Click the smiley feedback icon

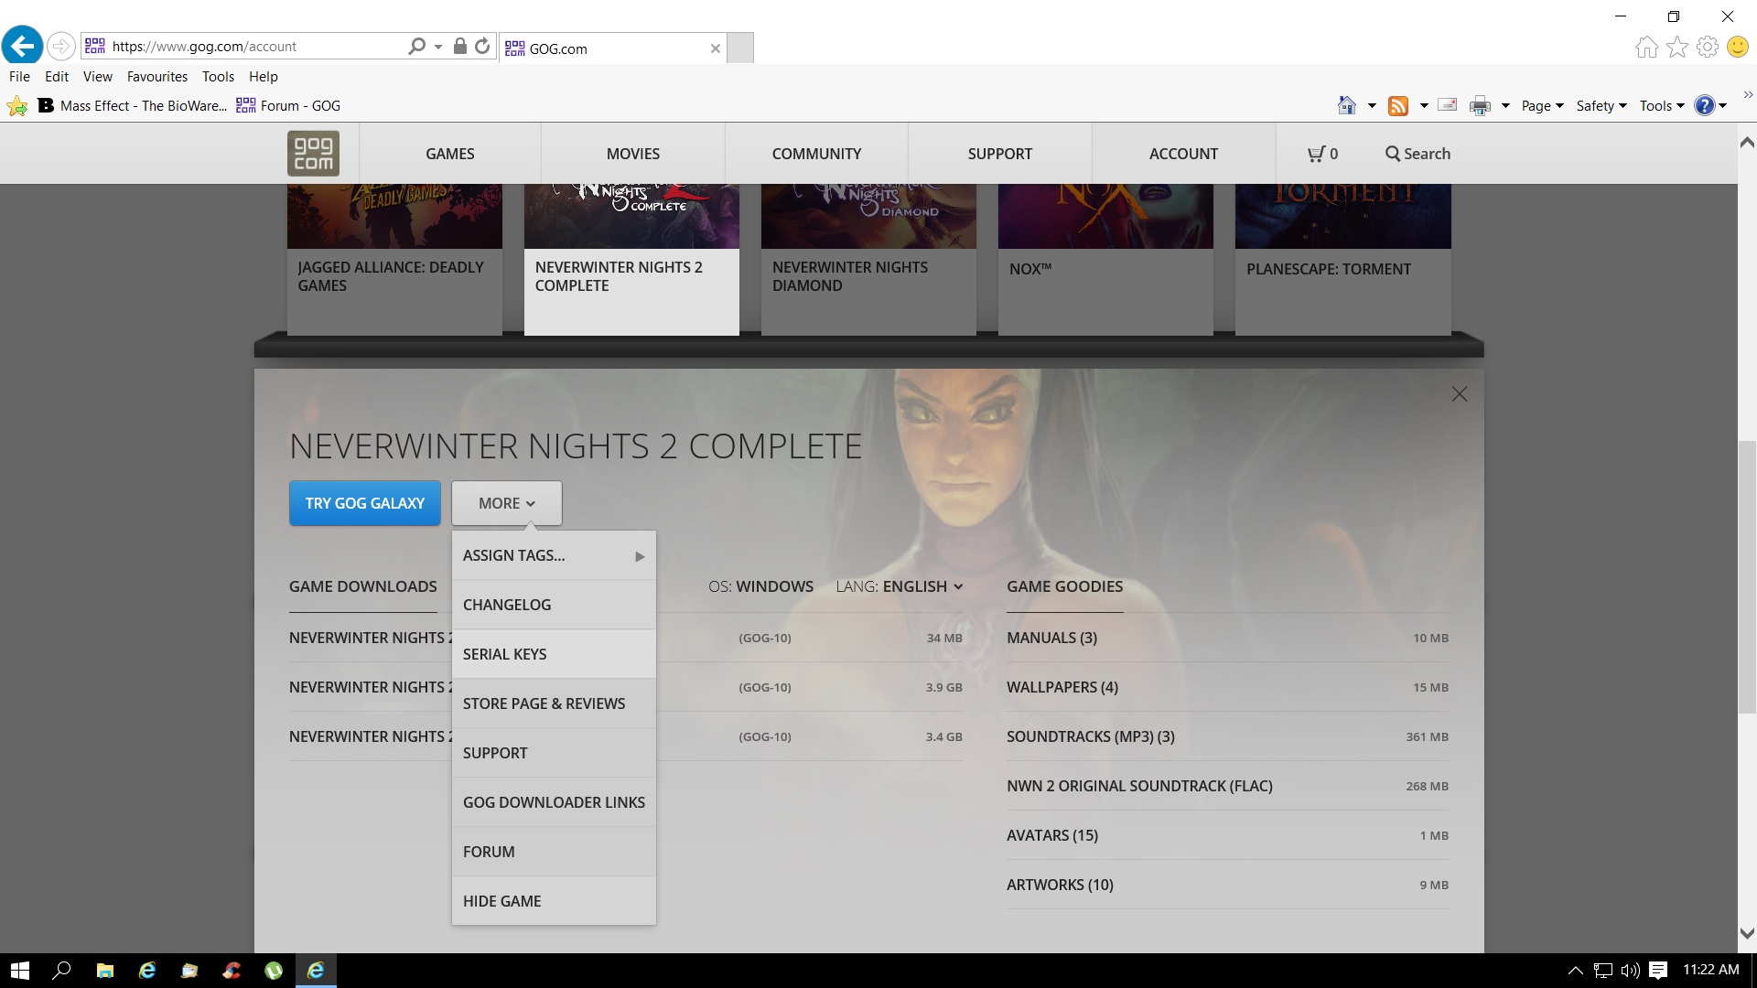[x=1738, y=47]
